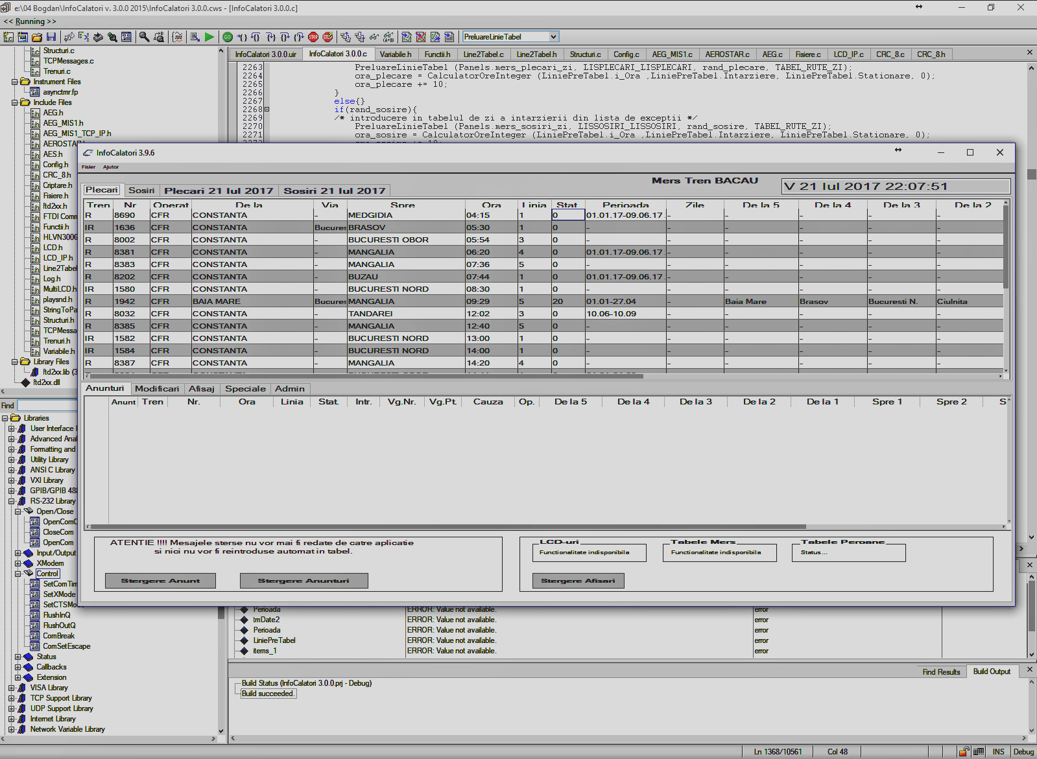
Task: Collapse the Library Files tree node
Action: click(x=14, y=362)
